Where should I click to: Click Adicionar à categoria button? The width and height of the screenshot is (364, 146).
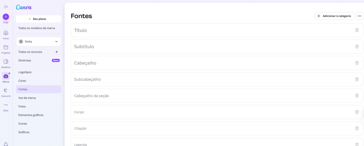point(334,16)
